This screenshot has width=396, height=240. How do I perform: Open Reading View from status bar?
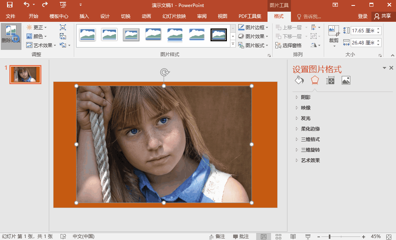coord(293,236)
